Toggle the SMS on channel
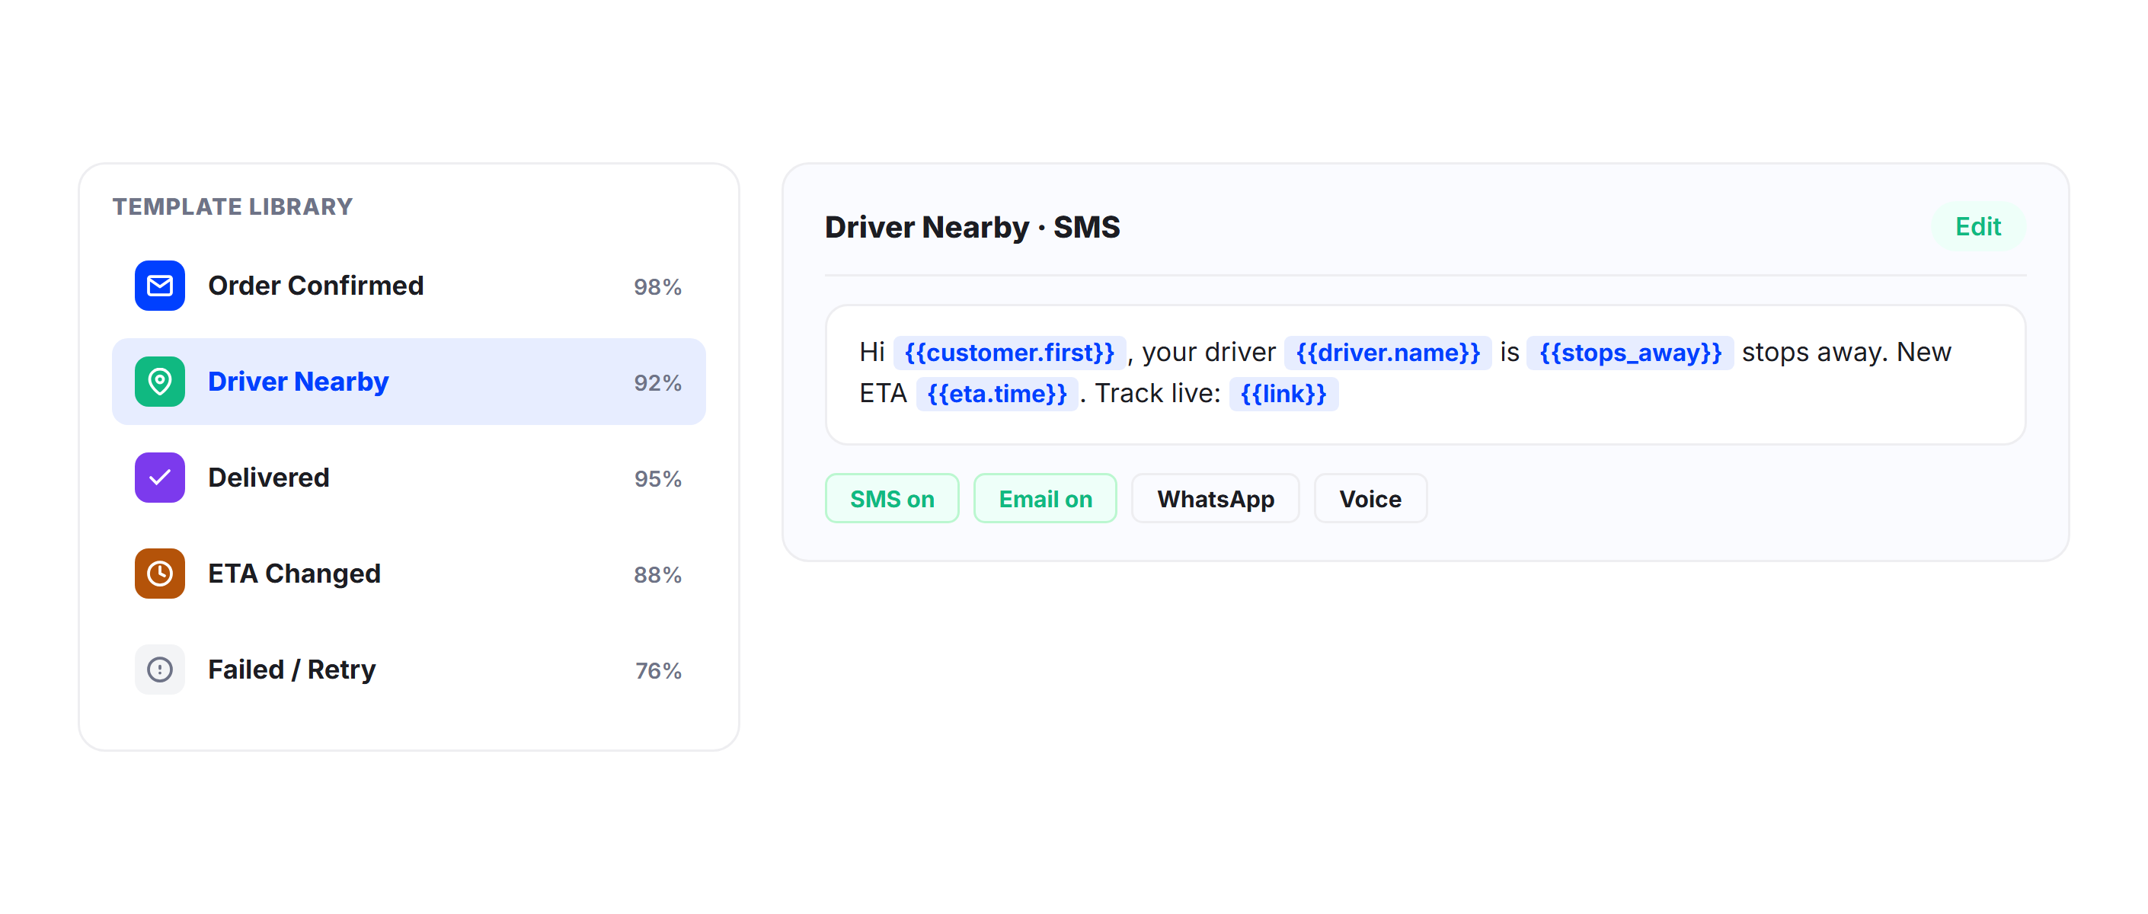 pyautogui.click(x=891, y=499)
